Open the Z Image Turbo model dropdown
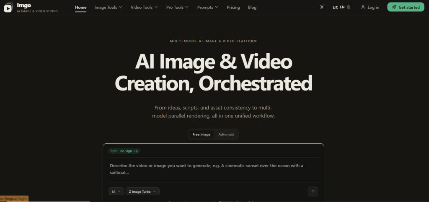The image size is (429, 202). click(x=142, y=192)
